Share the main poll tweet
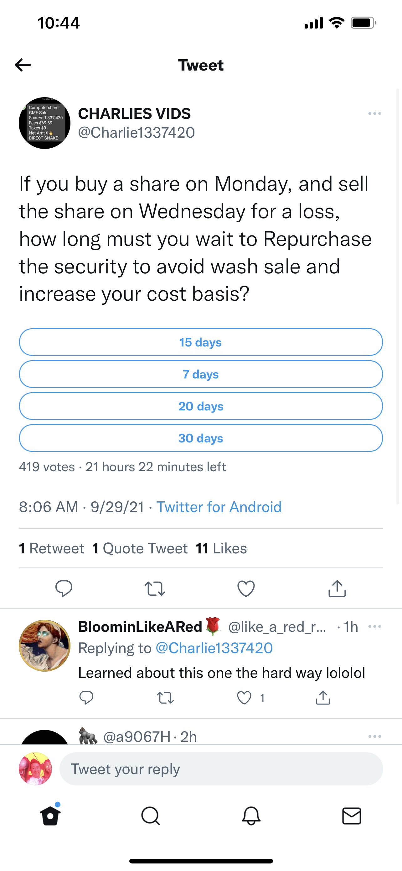This screenshot has height=871, width=402. click(337, 588)
